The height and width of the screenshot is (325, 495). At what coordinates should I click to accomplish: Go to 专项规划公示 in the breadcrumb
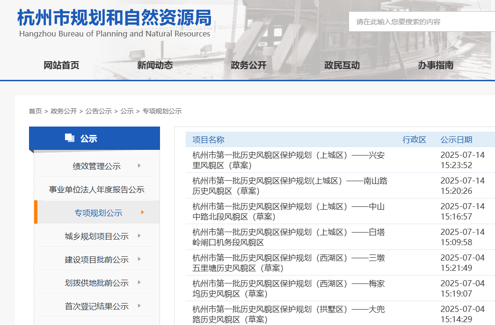coord(162,111)
